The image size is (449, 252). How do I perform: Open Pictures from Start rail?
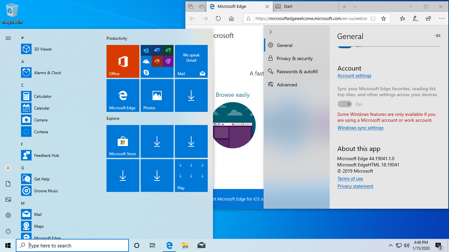pyautogui.click(x=8, y=199)
